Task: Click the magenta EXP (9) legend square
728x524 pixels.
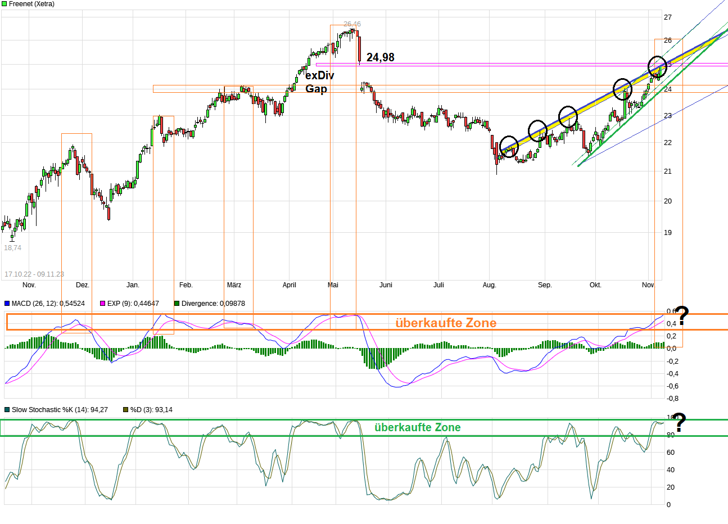Action: (x=103, y=304)
